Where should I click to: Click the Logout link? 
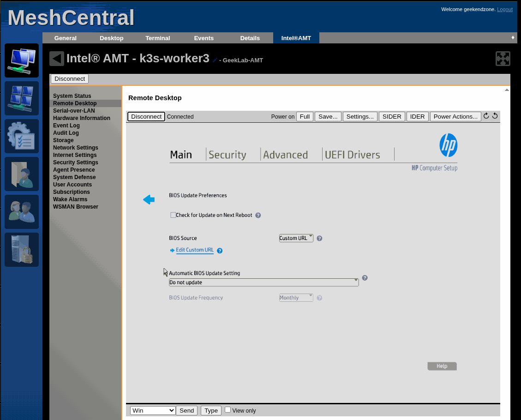[x=505, y=9]
